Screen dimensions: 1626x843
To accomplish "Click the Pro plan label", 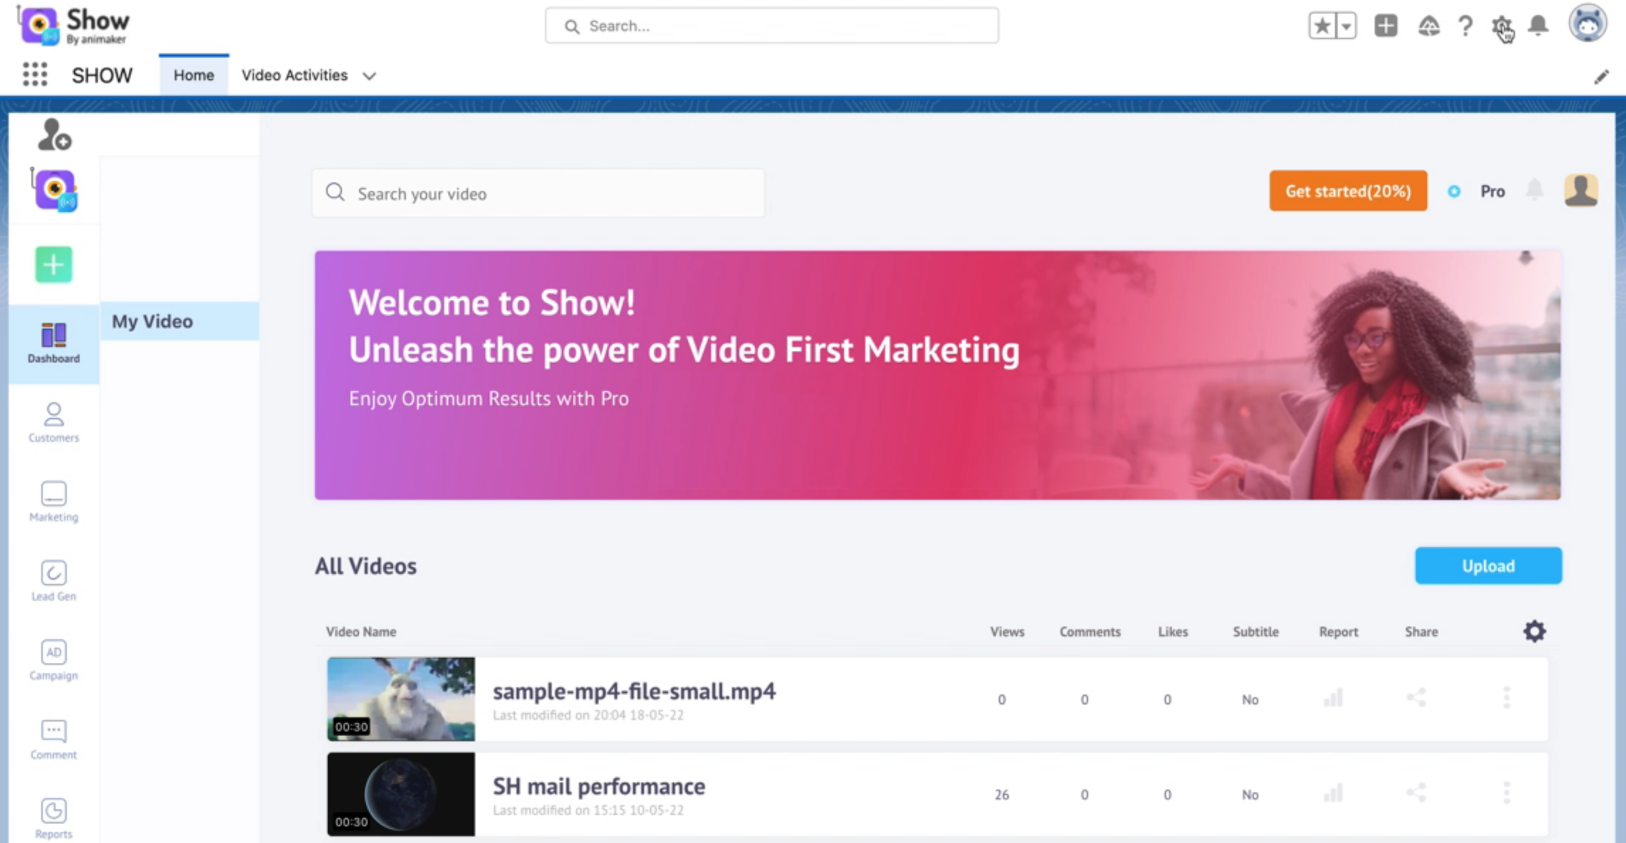I will click(x=1492, y=192).
